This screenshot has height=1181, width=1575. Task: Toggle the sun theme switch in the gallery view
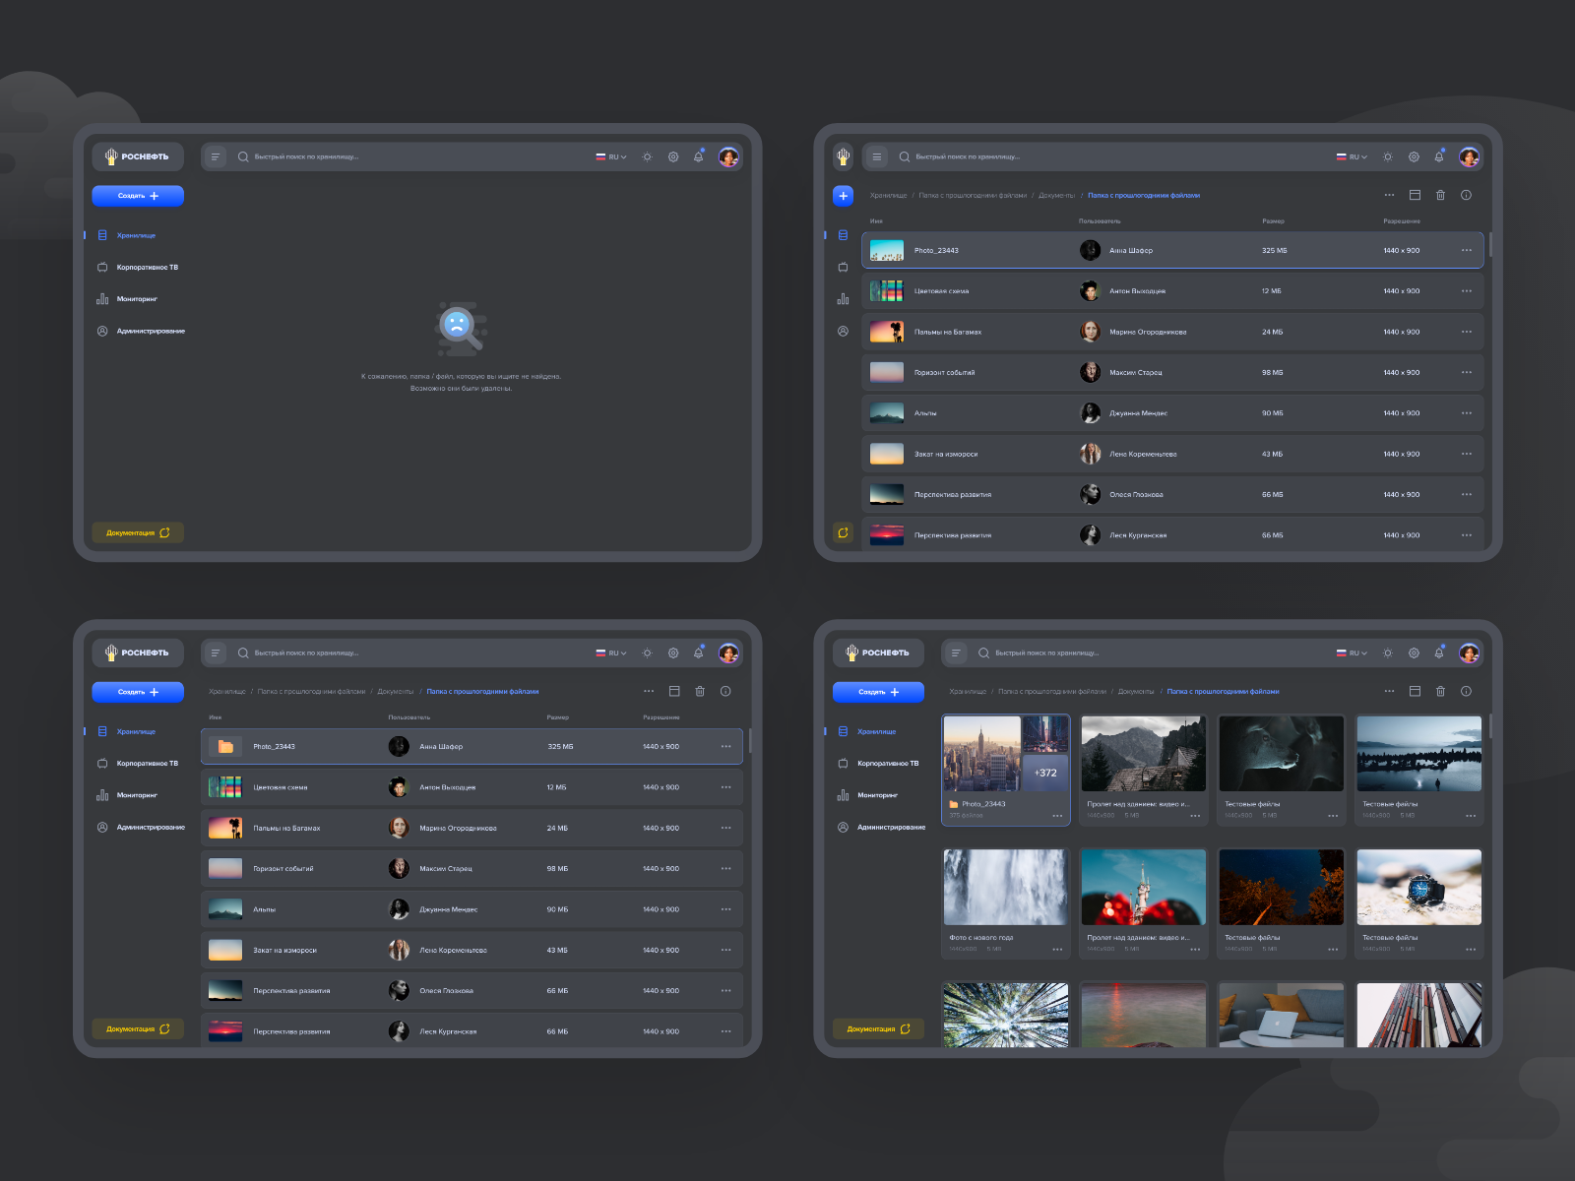(1387, 653)
